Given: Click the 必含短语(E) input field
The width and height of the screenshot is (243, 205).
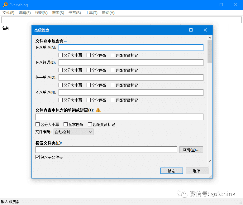Looking at the screenshot, I should (131, 62).
